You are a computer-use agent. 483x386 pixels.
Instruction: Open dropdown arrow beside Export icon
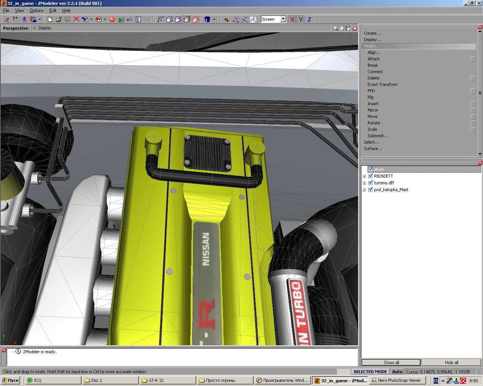point(105,19)
